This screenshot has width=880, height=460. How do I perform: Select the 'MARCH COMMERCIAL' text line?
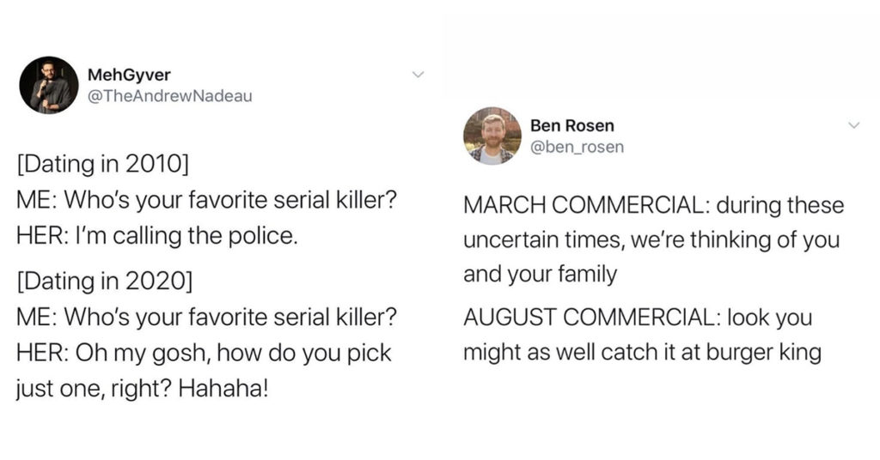[654, 205]
